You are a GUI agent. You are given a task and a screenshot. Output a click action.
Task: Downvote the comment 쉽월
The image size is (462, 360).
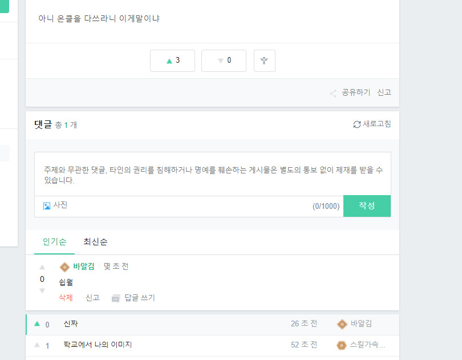click(42, 291)
